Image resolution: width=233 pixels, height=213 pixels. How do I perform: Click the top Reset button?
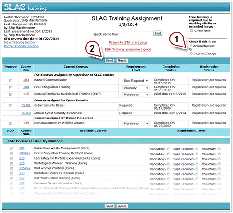tap(122, 60)
